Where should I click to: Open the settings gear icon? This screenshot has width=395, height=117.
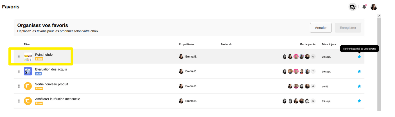[352, 7]
